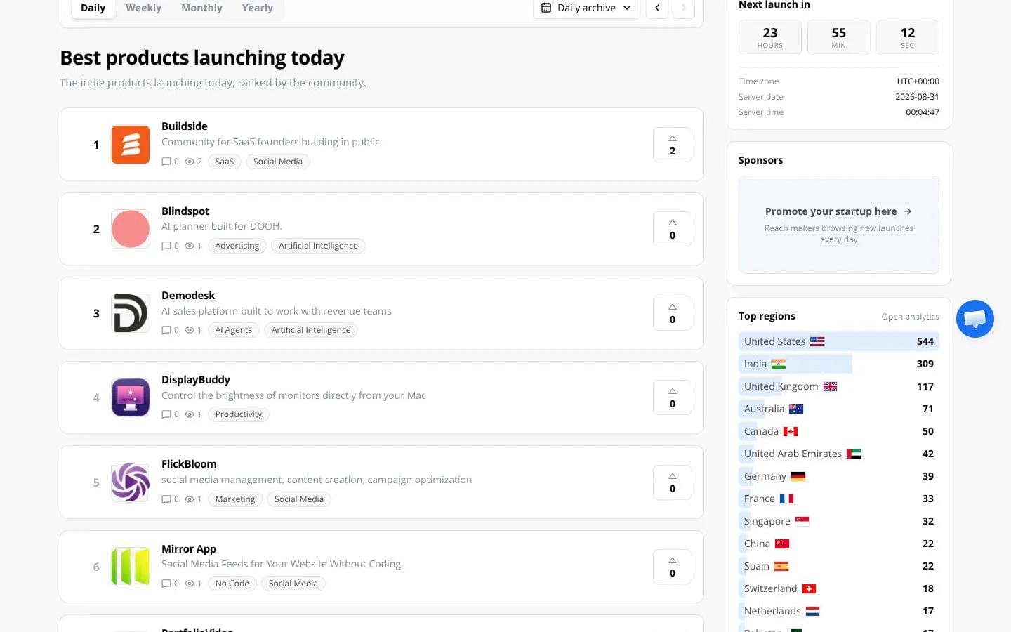This screenshot has height=632, width=1011.
Task: Click the DisplayBuddy product title
Action: (196, 380)
